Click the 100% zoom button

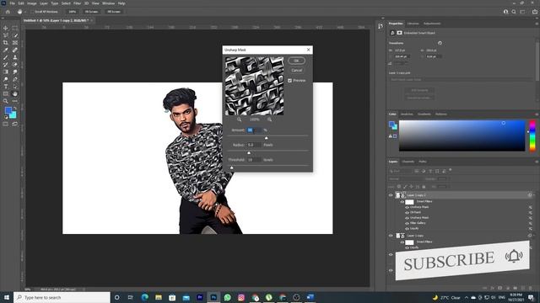(x=72, y=12)
